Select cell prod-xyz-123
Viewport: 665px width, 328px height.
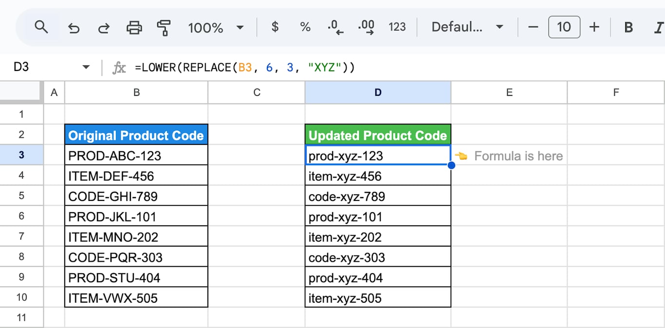(378, 155)
